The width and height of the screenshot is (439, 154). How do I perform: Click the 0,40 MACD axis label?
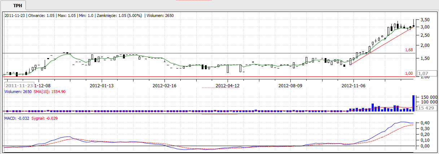[425, 123]
